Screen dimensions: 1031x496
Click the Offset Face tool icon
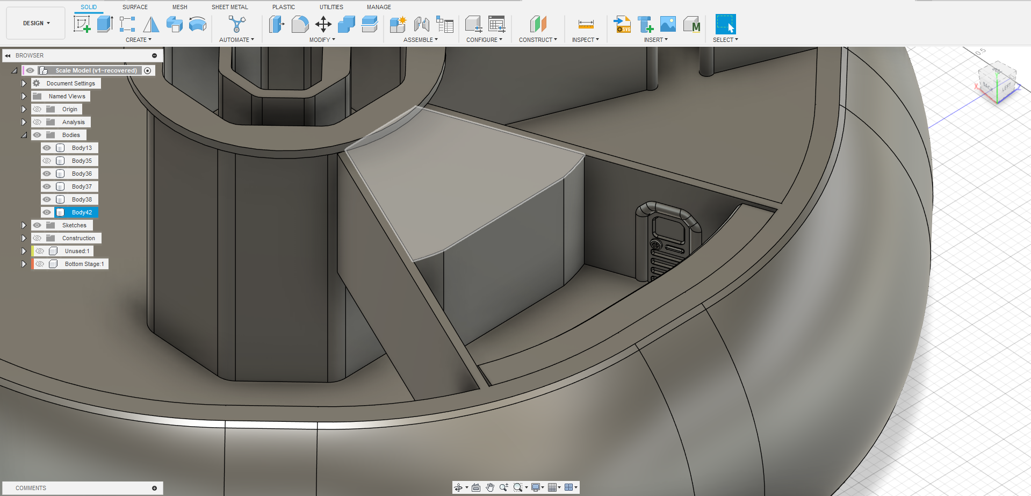point(370,24)
